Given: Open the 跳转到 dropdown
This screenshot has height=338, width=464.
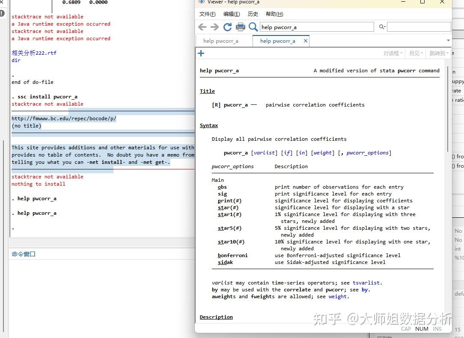Looking at the screenshot, I should [437, 53].
